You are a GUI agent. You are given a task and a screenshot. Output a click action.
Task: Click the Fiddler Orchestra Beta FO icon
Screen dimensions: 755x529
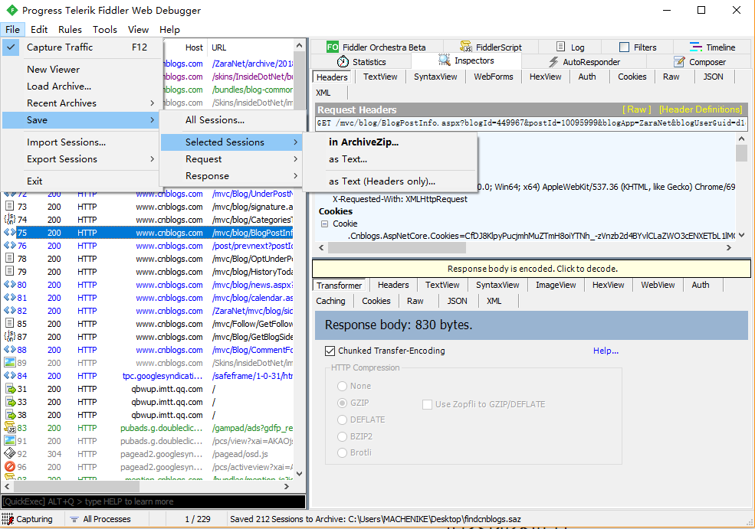(332, 47)
